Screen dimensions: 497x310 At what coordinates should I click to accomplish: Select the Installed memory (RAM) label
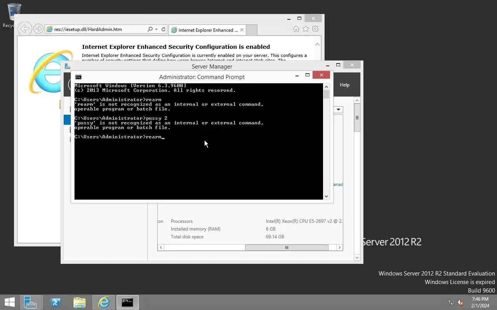[196, 229]
